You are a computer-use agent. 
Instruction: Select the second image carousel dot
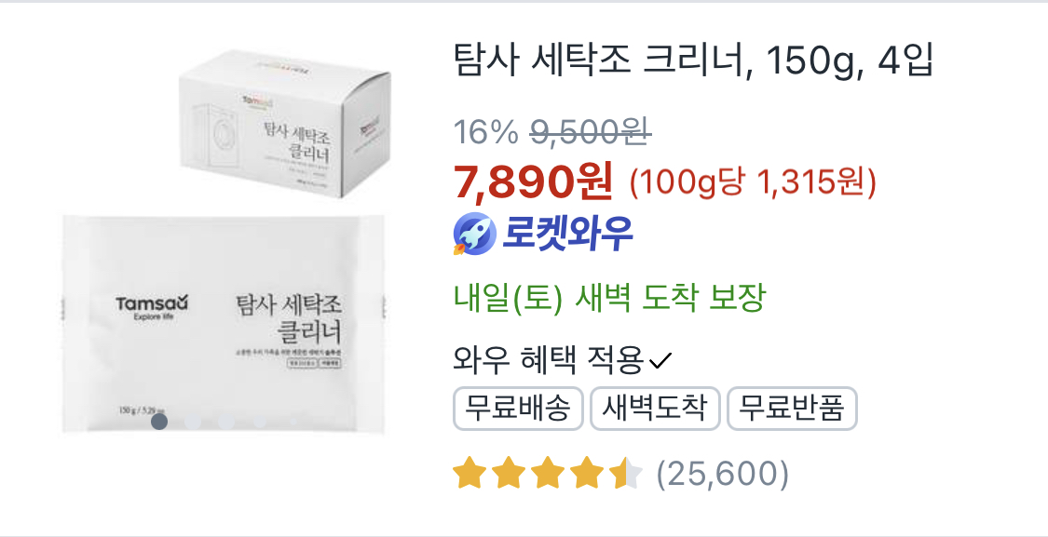pos(193,422)
